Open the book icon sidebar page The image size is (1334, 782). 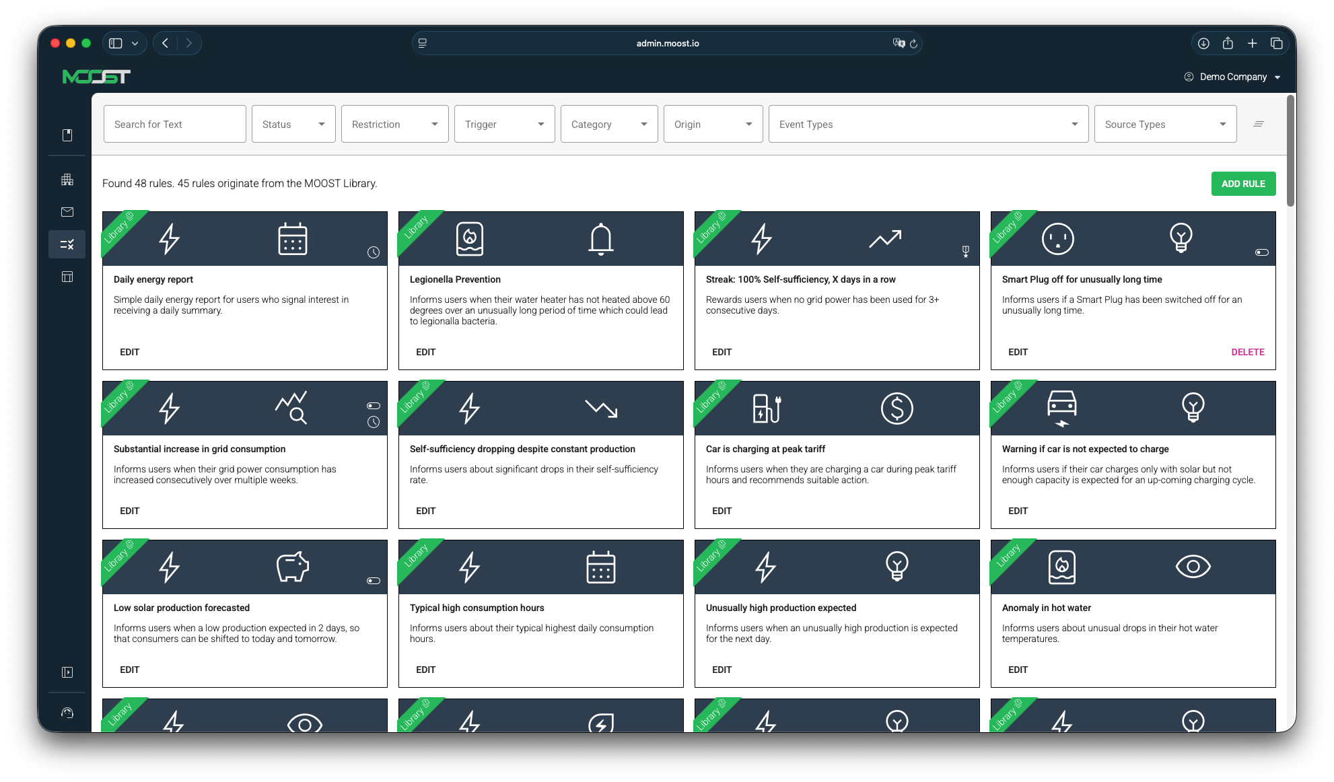pos(67,135)
